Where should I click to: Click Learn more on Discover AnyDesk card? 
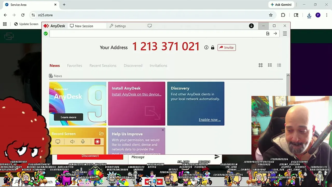[68, 117]
